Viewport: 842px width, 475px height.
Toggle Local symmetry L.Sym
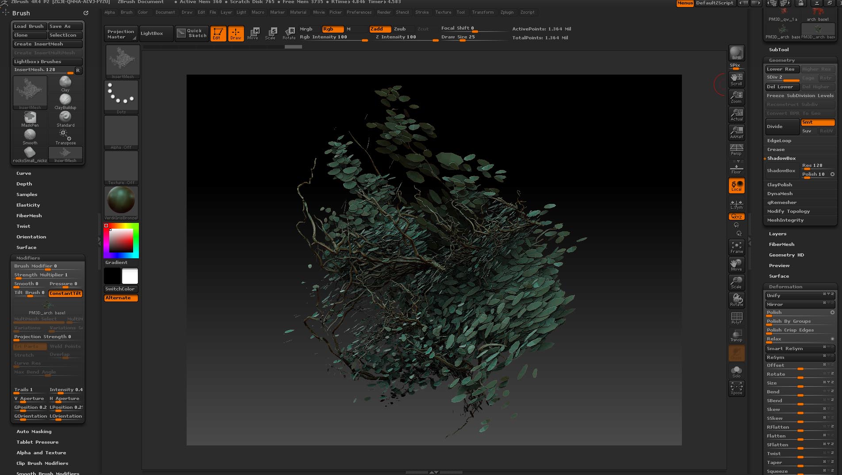coord(736,204)
